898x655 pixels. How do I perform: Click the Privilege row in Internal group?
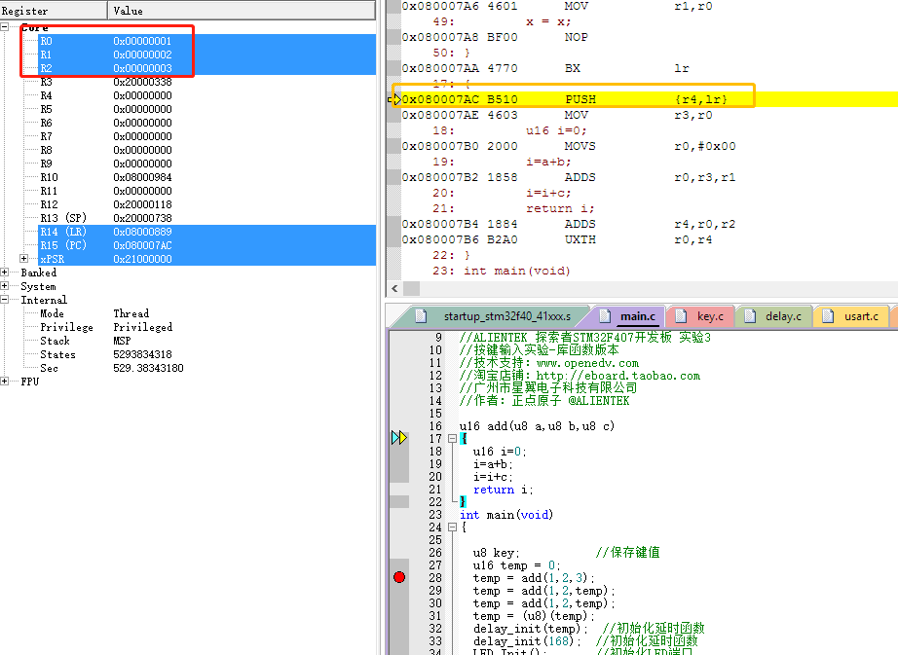click(x=206, y=327)
